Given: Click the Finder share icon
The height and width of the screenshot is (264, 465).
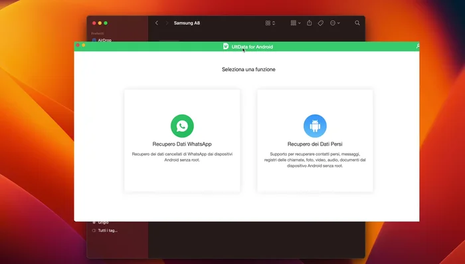Looking at the screenshot, I should click(x=310, y=23).
